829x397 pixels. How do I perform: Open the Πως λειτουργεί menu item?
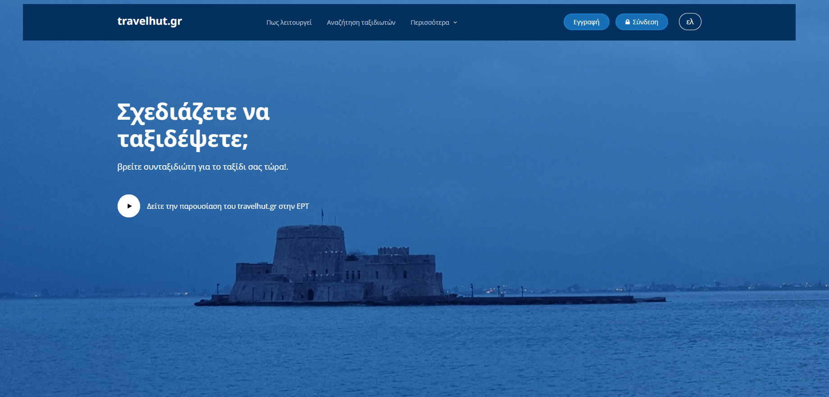(x=289, y=23)
